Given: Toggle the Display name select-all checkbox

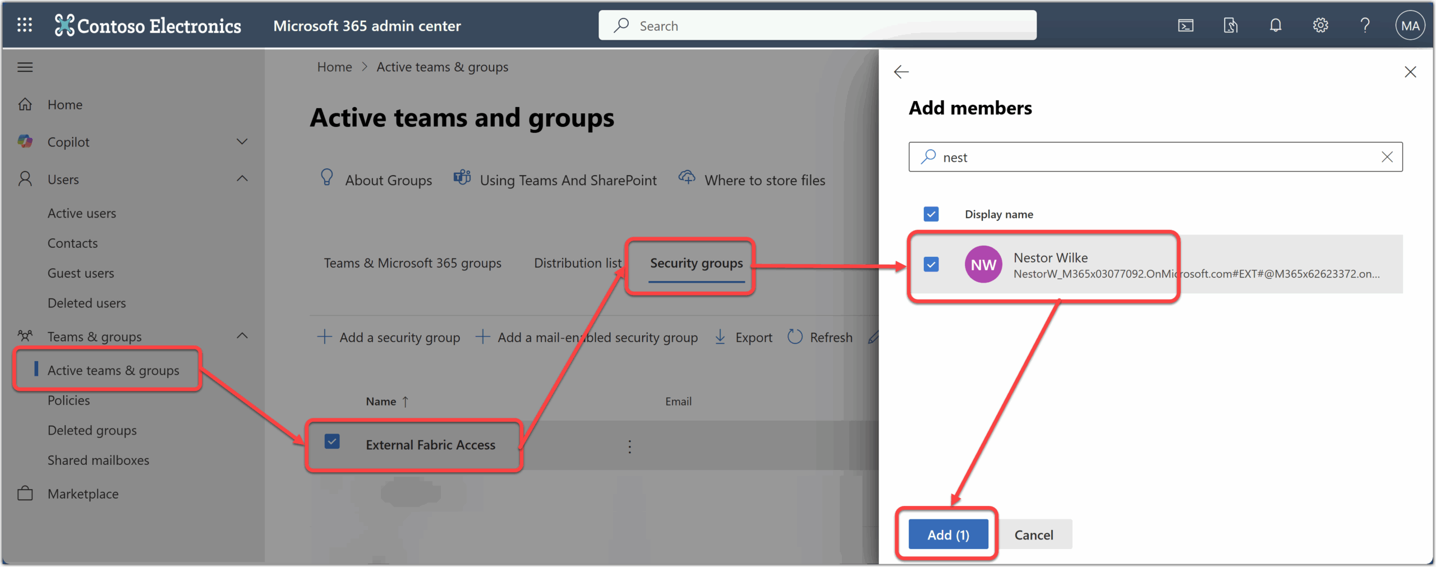Looking at the screenshot, I should 931,214.
